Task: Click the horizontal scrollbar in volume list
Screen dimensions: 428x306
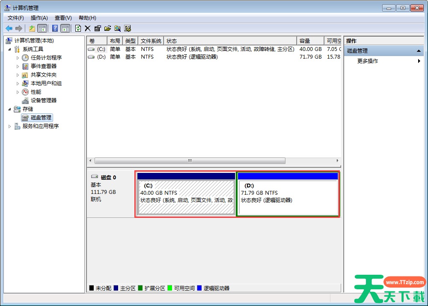Action: point(190,161)
